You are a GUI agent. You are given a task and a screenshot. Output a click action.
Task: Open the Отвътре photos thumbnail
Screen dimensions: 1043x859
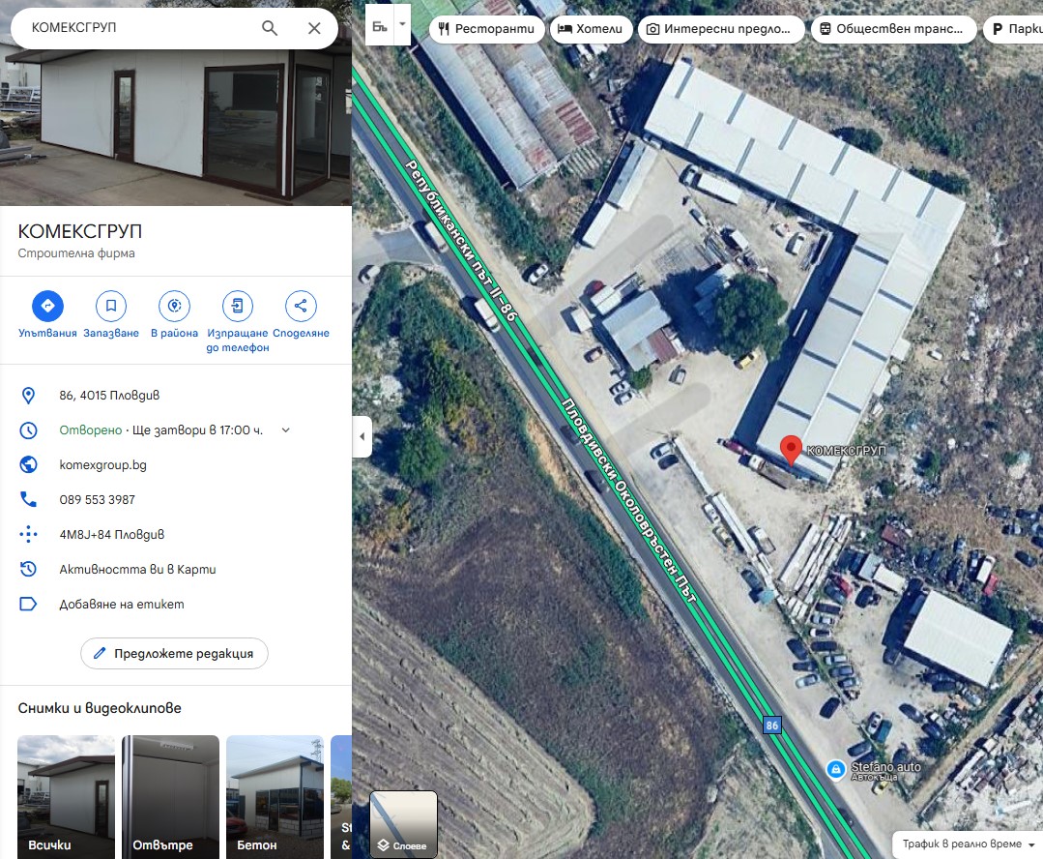(x=170, y=796)
